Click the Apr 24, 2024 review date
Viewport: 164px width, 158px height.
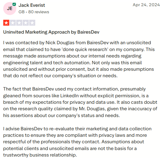(x=146, y=5)
